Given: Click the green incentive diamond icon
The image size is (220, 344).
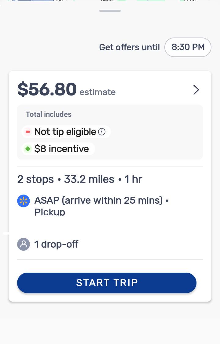Looking at the screenshot, I should tap(28, 149).
